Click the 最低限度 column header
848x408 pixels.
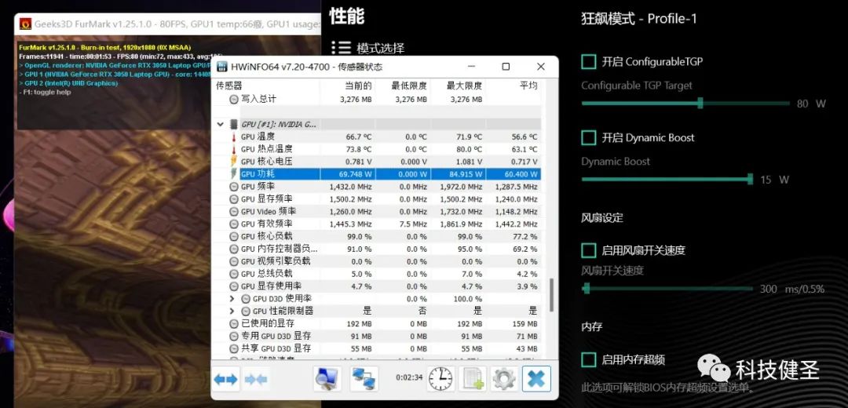point(409,86)
